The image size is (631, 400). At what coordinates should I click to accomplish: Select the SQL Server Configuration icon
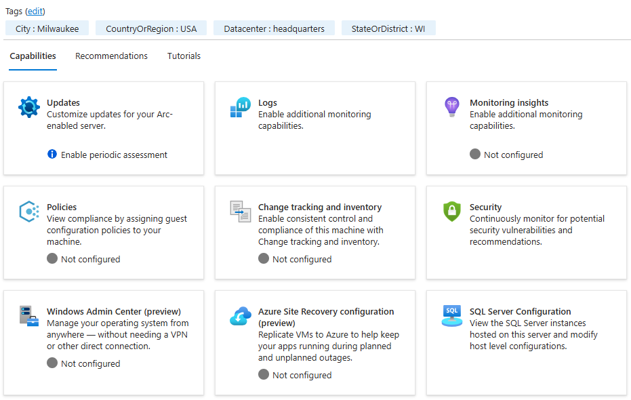(x=451, y=316)
